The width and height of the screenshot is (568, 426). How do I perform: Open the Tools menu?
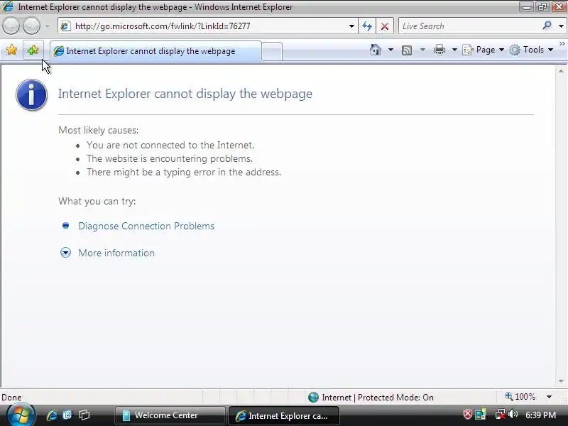pos(531,50)
